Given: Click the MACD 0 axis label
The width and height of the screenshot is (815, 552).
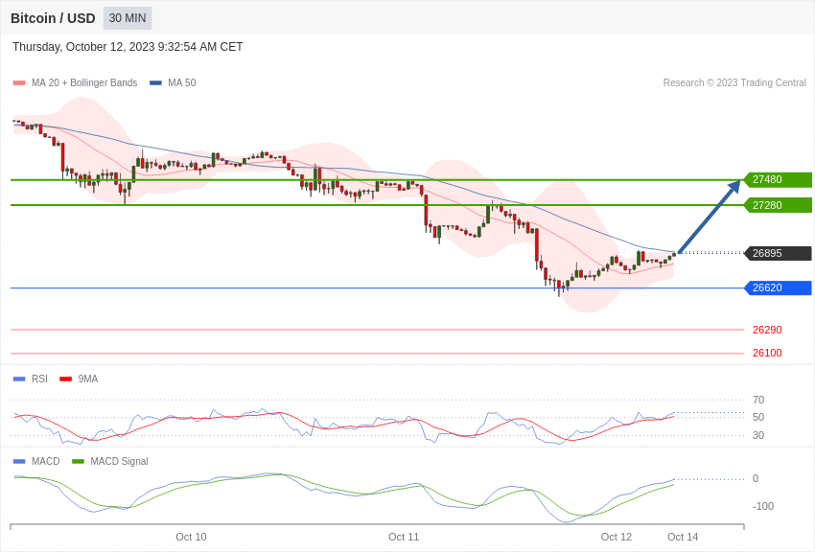Looking at the screenshot, I should pos(756,479).
